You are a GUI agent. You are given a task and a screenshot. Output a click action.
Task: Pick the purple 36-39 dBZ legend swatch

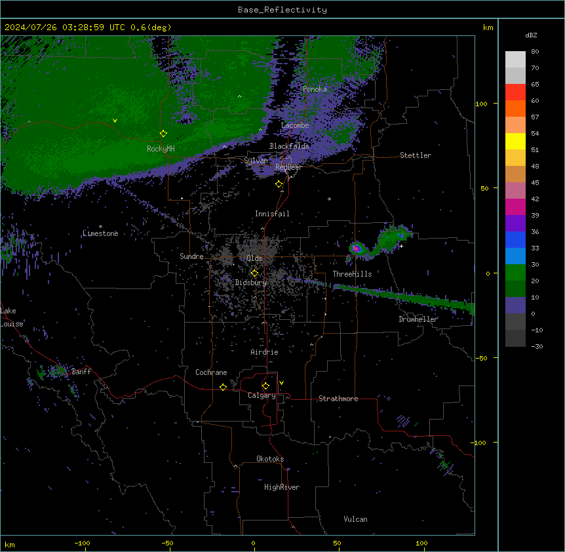(515, 223)
